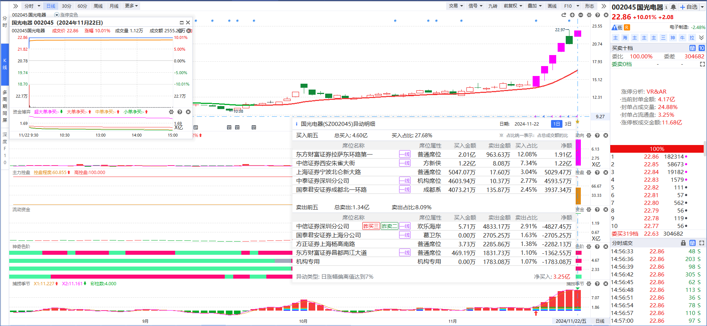The image size is (707, 326).
Task: Open the dropdown arrow next to F10
Action: (x=578, y=6)
